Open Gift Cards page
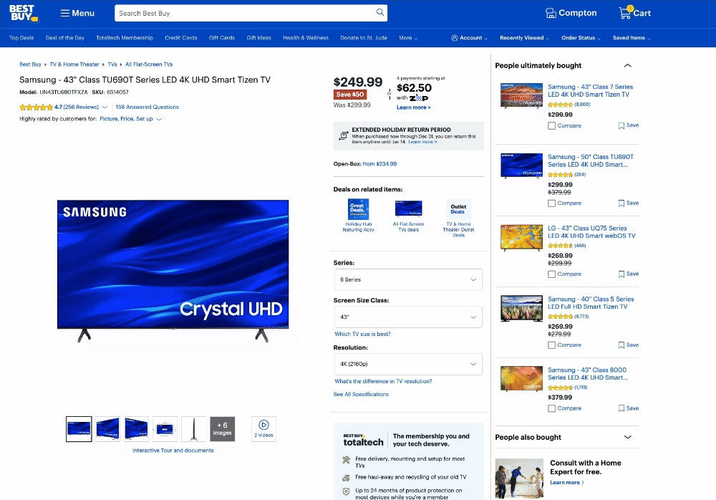The image size is (716, 500). [x=221, y=38]
